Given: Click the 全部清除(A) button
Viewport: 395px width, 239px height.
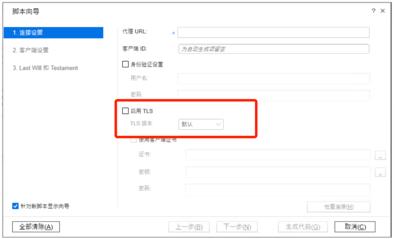Looking at the screenshot, I should [36, 227].
